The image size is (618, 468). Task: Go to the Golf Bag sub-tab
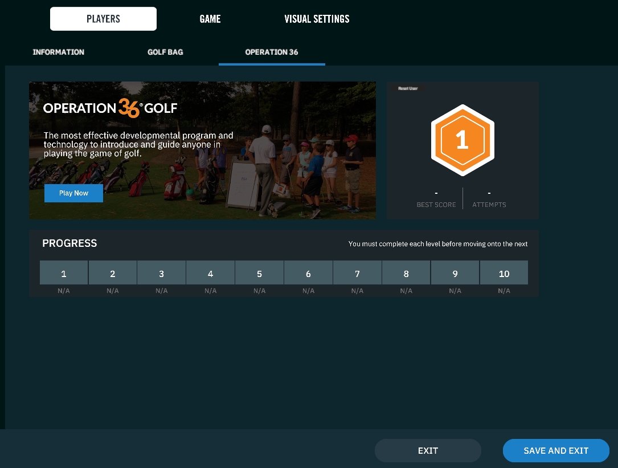click(x=165, y=52)
